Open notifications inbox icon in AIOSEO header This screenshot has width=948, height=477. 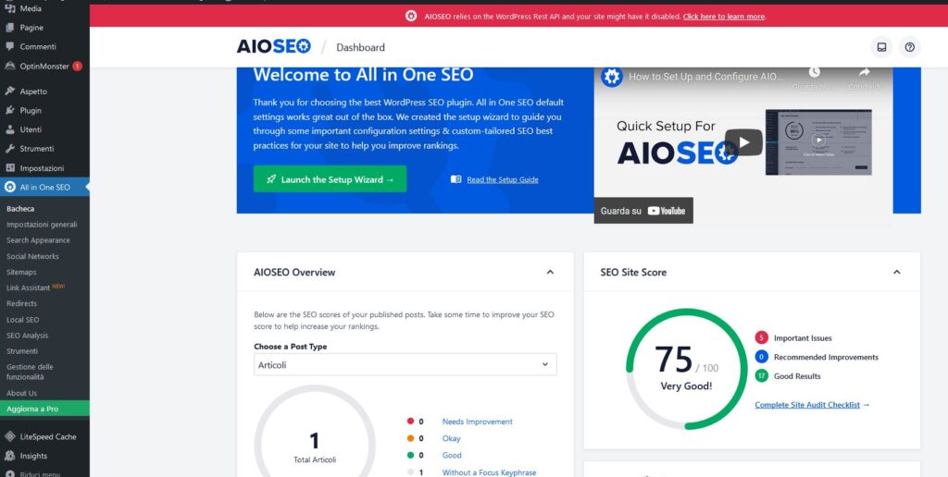(x=881, y=47)
